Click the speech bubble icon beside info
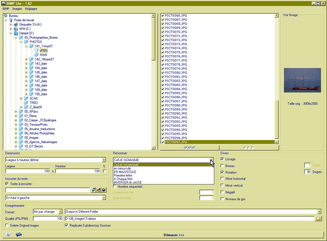The width and height of the screenshot is (327, 241). [19, 235]
